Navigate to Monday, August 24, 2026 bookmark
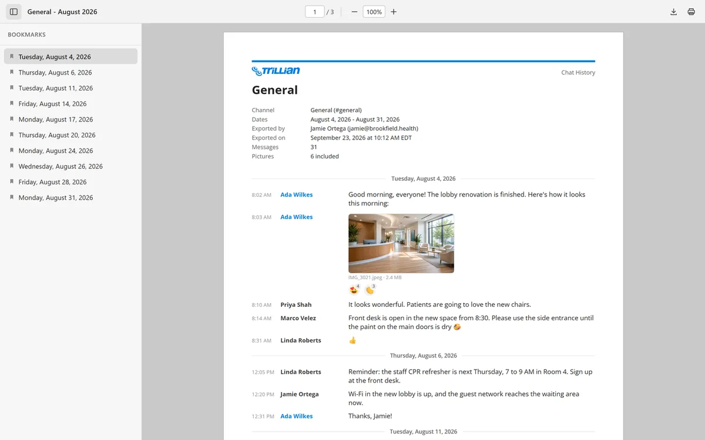The height and width of the screenshot is (440, 705). 70,151
